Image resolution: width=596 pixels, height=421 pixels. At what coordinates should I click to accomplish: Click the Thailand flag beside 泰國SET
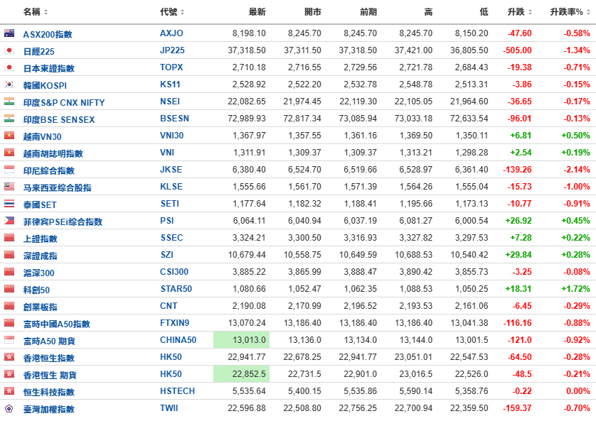[x=9, y=204]
